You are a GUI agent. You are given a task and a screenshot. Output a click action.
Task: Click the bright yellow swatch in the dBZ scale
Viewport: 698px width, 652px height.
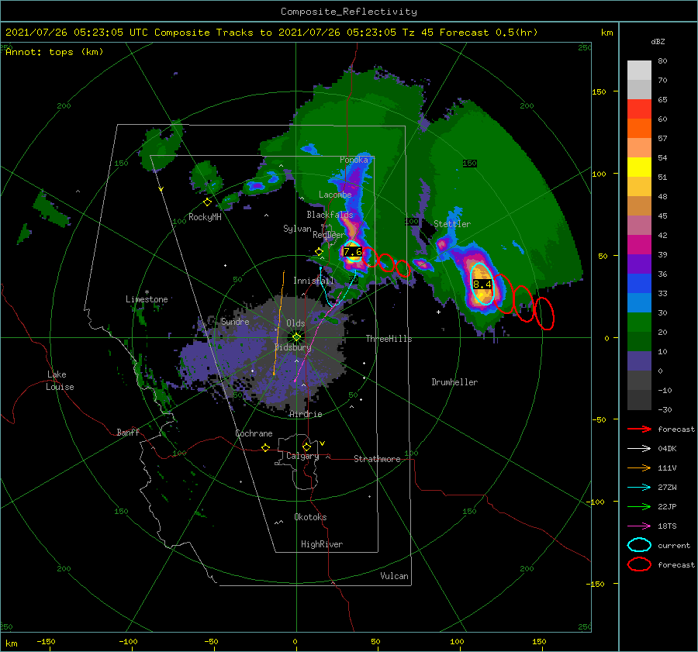pyautogui.click(x=639, y=167)
